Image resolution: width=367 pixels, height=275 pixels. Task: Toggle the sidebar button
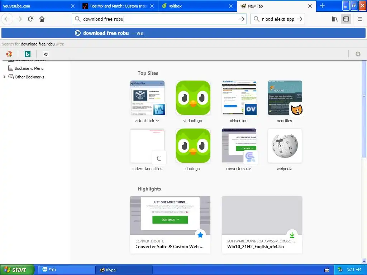(346, 19)
